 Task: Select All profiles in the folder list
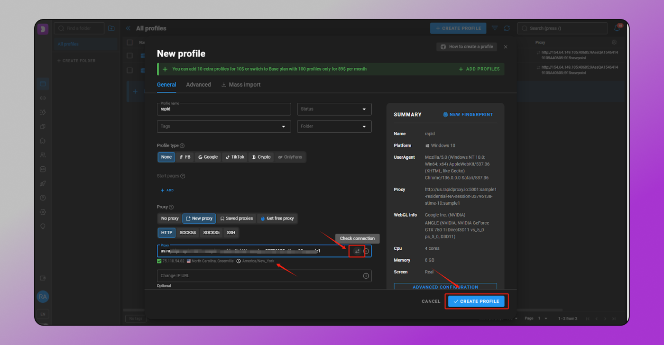coord(85,44)
